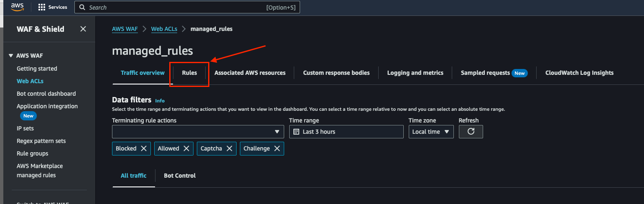Open AWS Marketplace managed rules link
The image size is (644, 204).
click(x=40, y=171)
